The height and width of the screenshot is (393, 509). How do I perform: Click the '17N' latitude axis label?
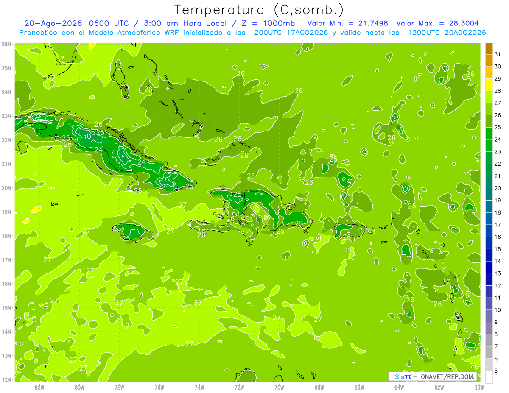6,259
